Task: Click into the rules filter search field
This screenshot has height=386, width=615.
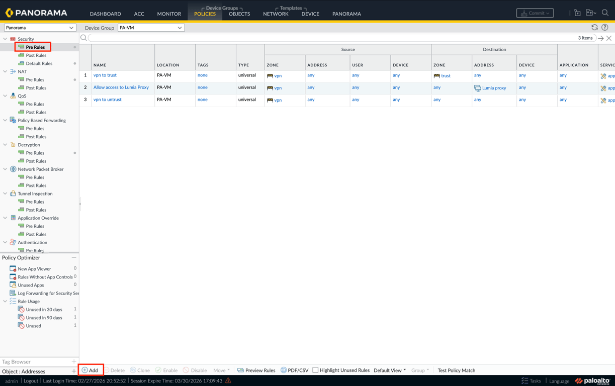Action: point(342,38)
